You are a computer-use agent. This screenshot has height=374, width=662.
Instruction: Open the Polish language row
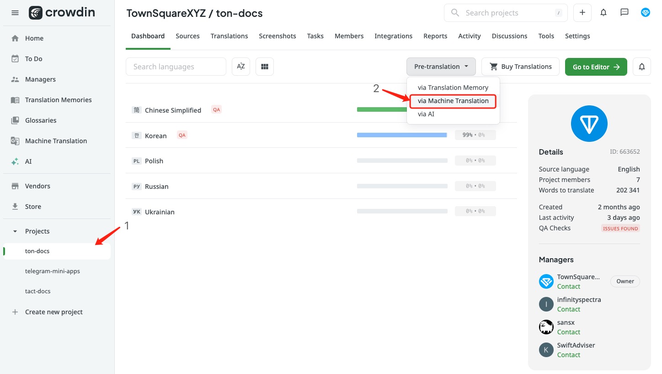(321, 161)
